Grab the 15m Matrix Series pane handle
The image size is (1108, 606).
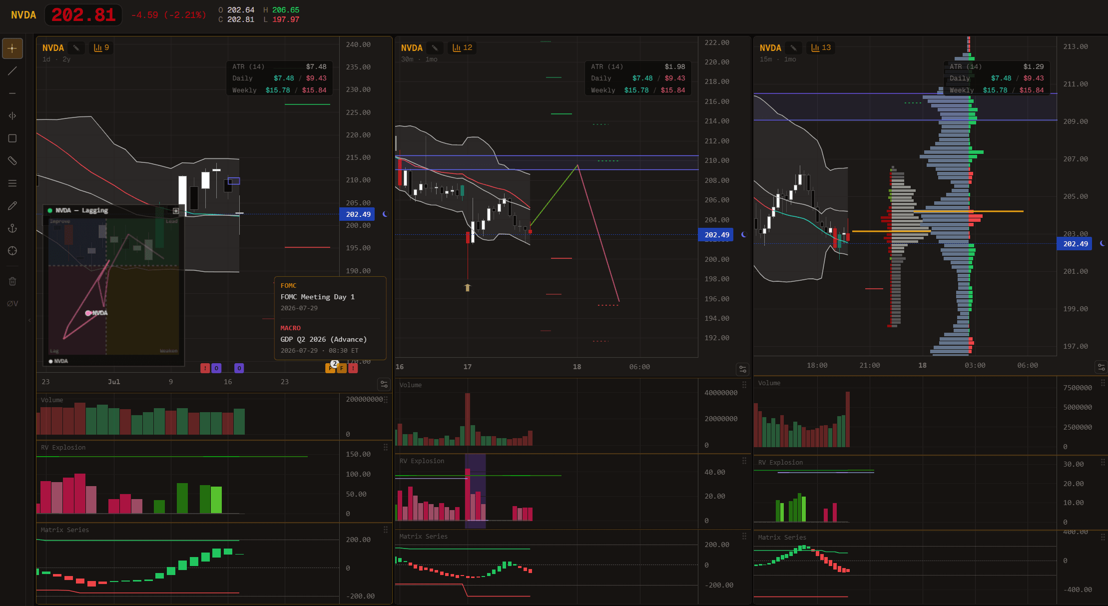click(x=1103, y=537)
